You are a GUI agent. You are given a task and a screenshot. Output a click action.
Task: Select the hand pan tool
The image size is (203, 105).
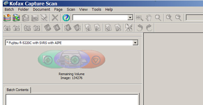tap(149, 17)
